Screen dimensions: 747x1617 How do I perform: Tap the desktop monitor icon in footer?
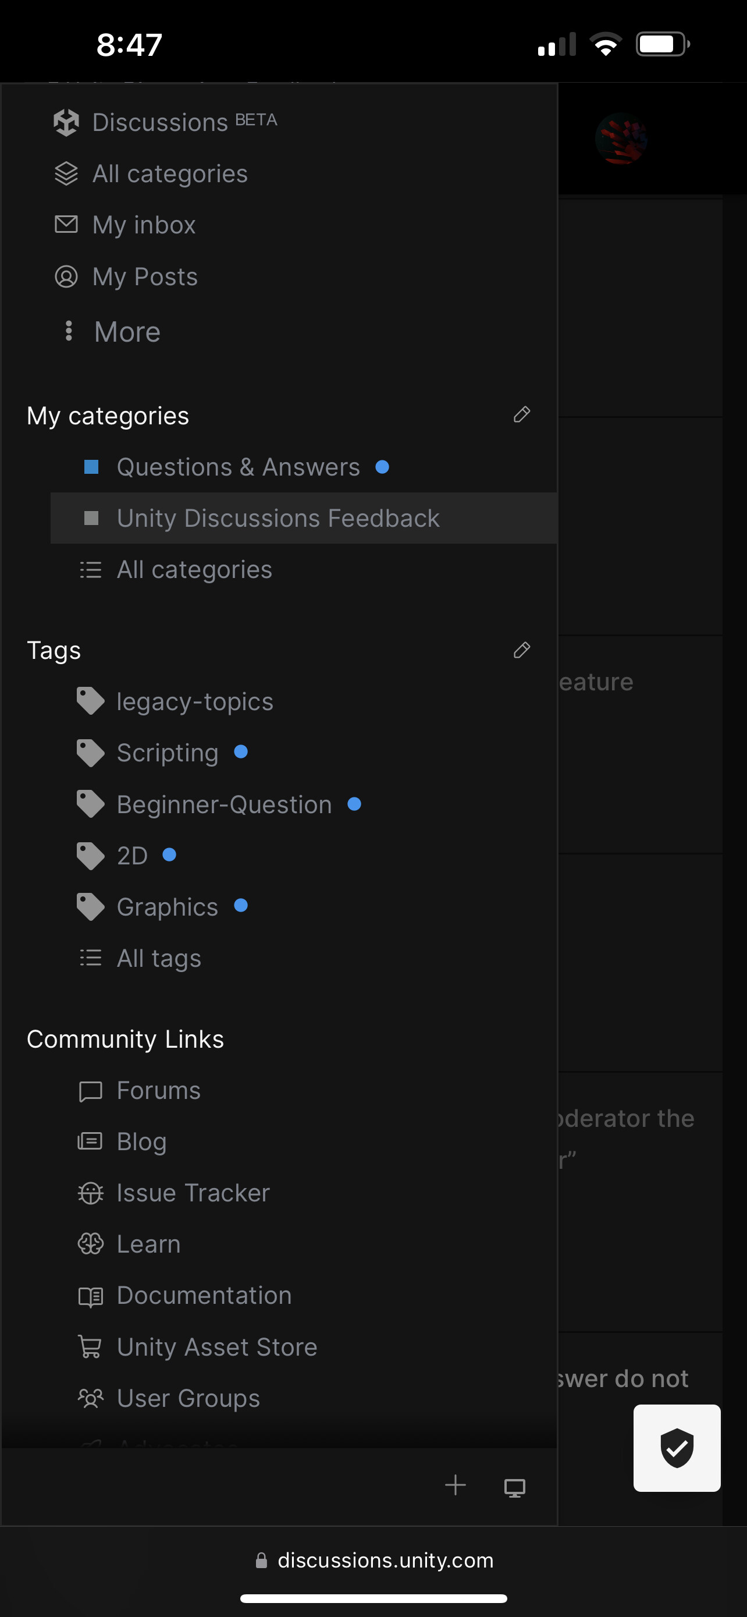click(x=514, y=1487)
